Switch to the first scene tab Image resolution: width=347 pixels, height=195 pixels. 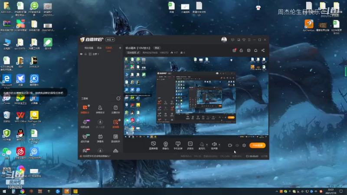click(89, 48)
